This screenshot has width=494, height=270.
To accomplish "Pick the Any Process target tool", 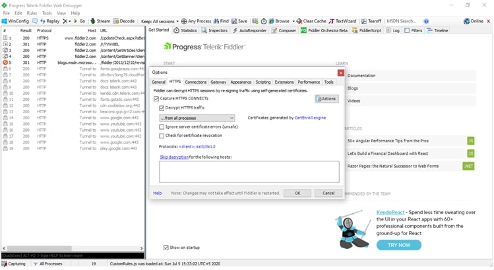I will point(197,21).
